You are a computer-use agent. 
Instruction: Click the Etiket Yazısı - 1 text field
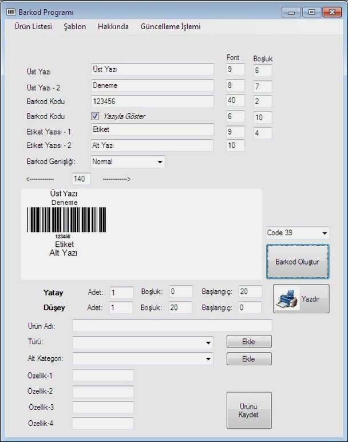point(152,129)
